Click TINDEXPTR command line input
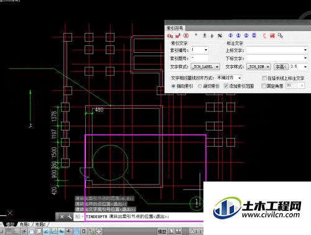 (143, 217)
